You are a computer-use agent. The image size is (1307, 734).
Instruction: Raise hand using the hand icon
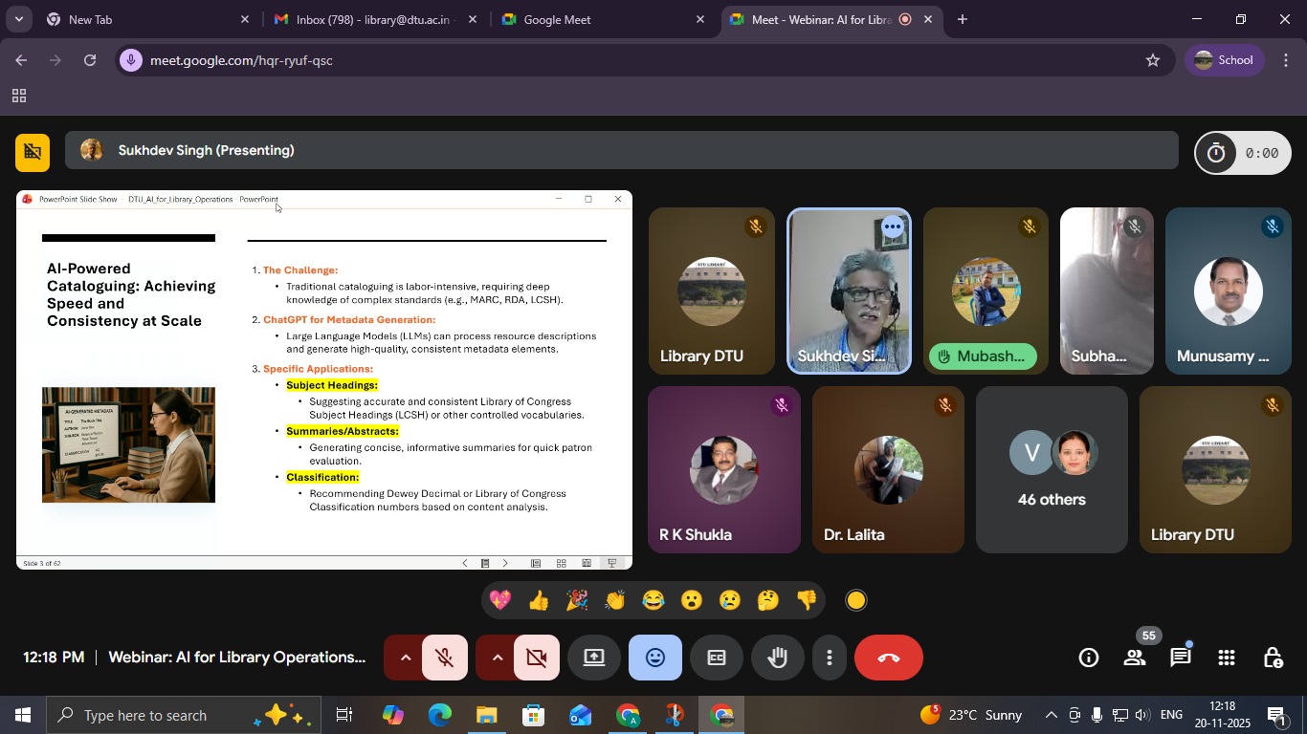pos(777,658)
